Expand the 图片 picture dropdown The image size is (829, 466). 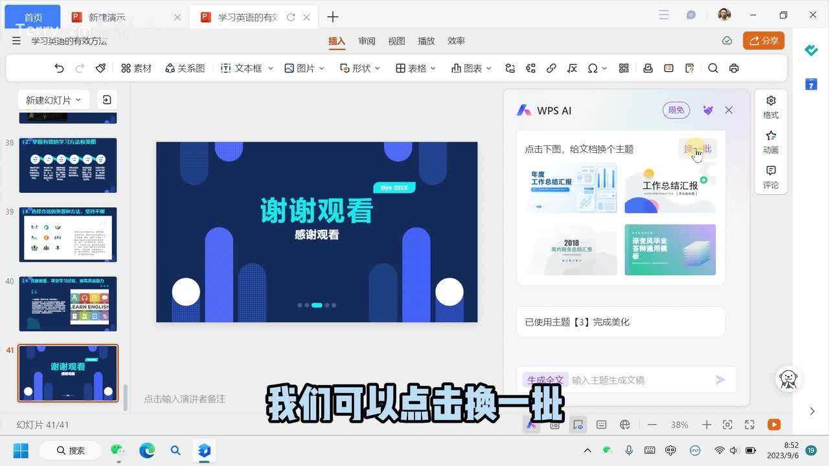point(304,68)
